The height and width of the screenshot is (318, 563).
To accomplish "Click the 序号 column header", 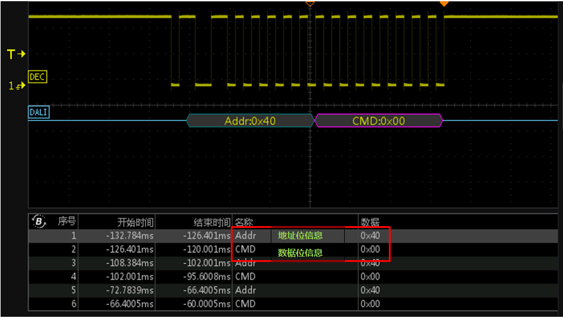I will (67, 221).
